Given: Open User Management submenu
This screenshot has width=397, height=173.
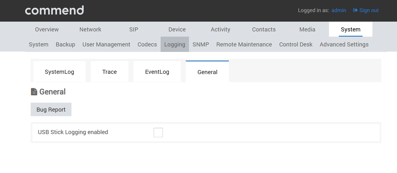Looking at the screenshot, I should (106, 44).
